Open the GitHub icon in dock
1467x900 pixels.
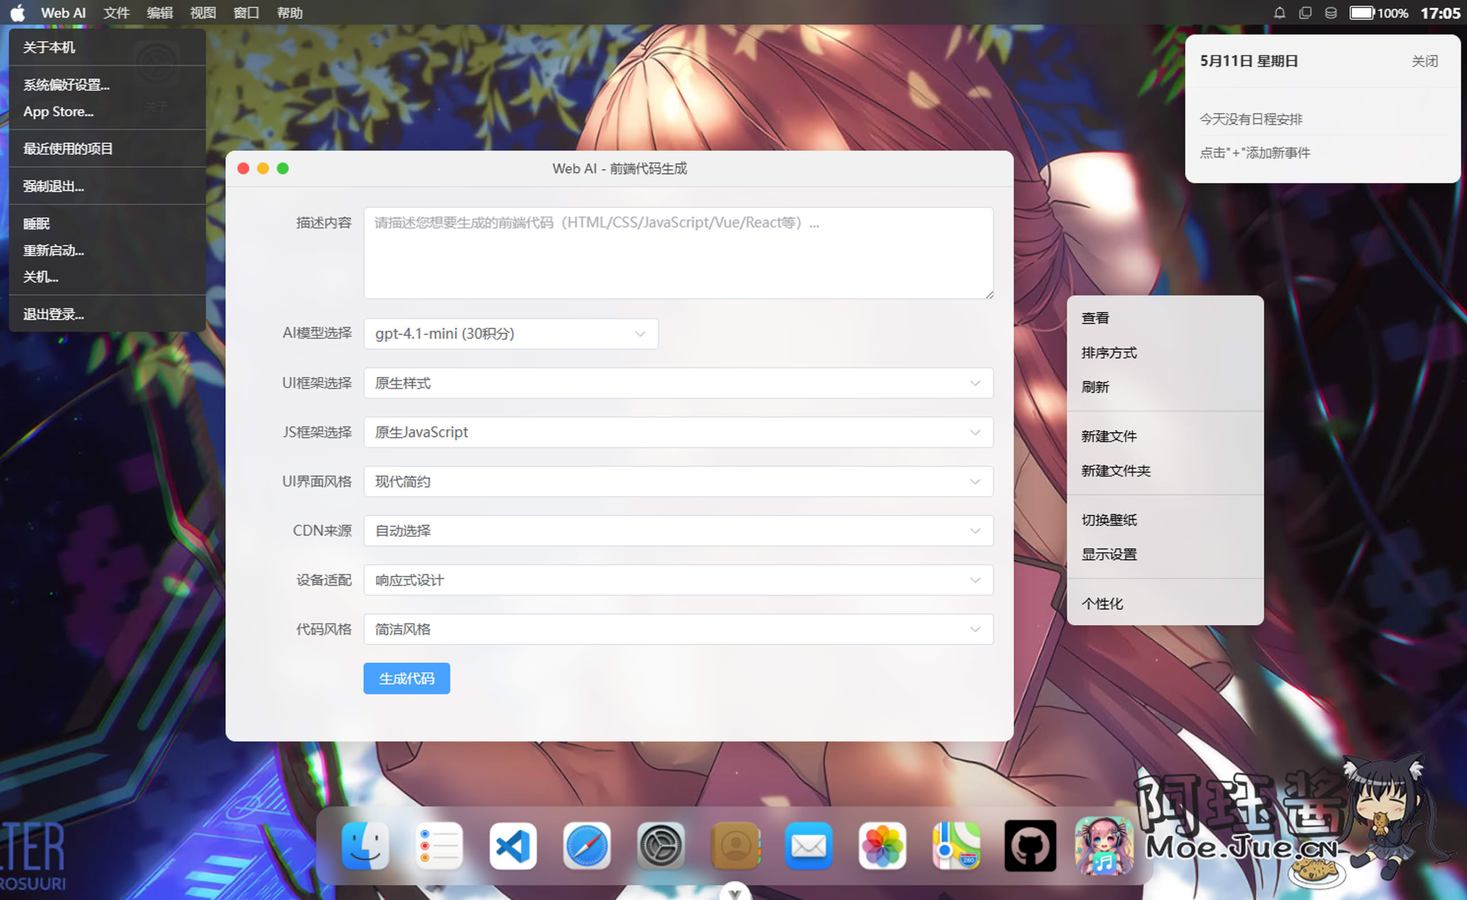pyautogui.click(x=1030, y=846)
